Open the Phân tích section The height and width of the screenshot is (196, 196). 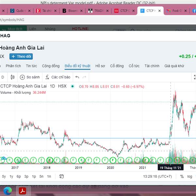point(13,66)
